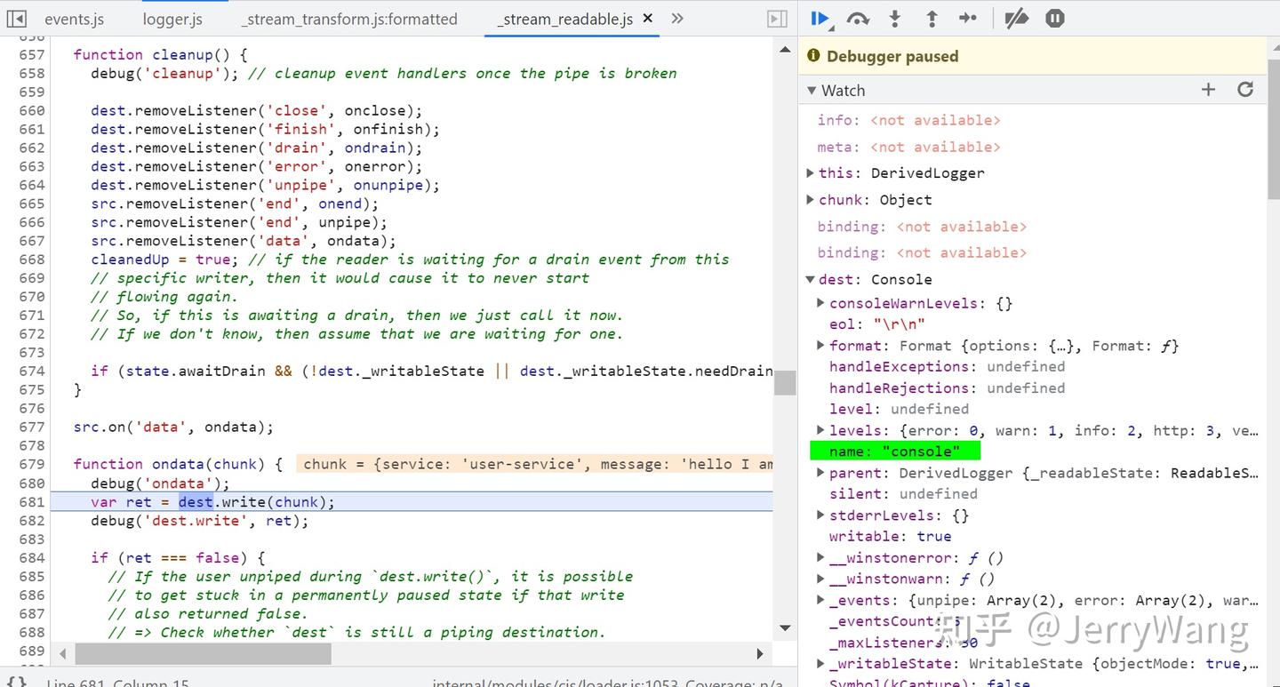Expand the 'chunk: Object' watch entry
Viewport: 1280px width, 687px height.
tap(811, 200)
